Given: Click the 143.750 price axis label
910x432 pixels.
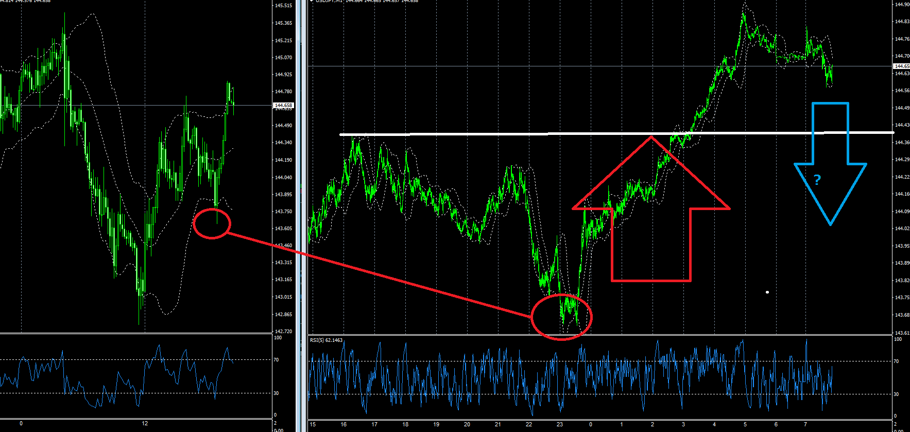Looking at the screenshot, I should (x=284, y=211).
